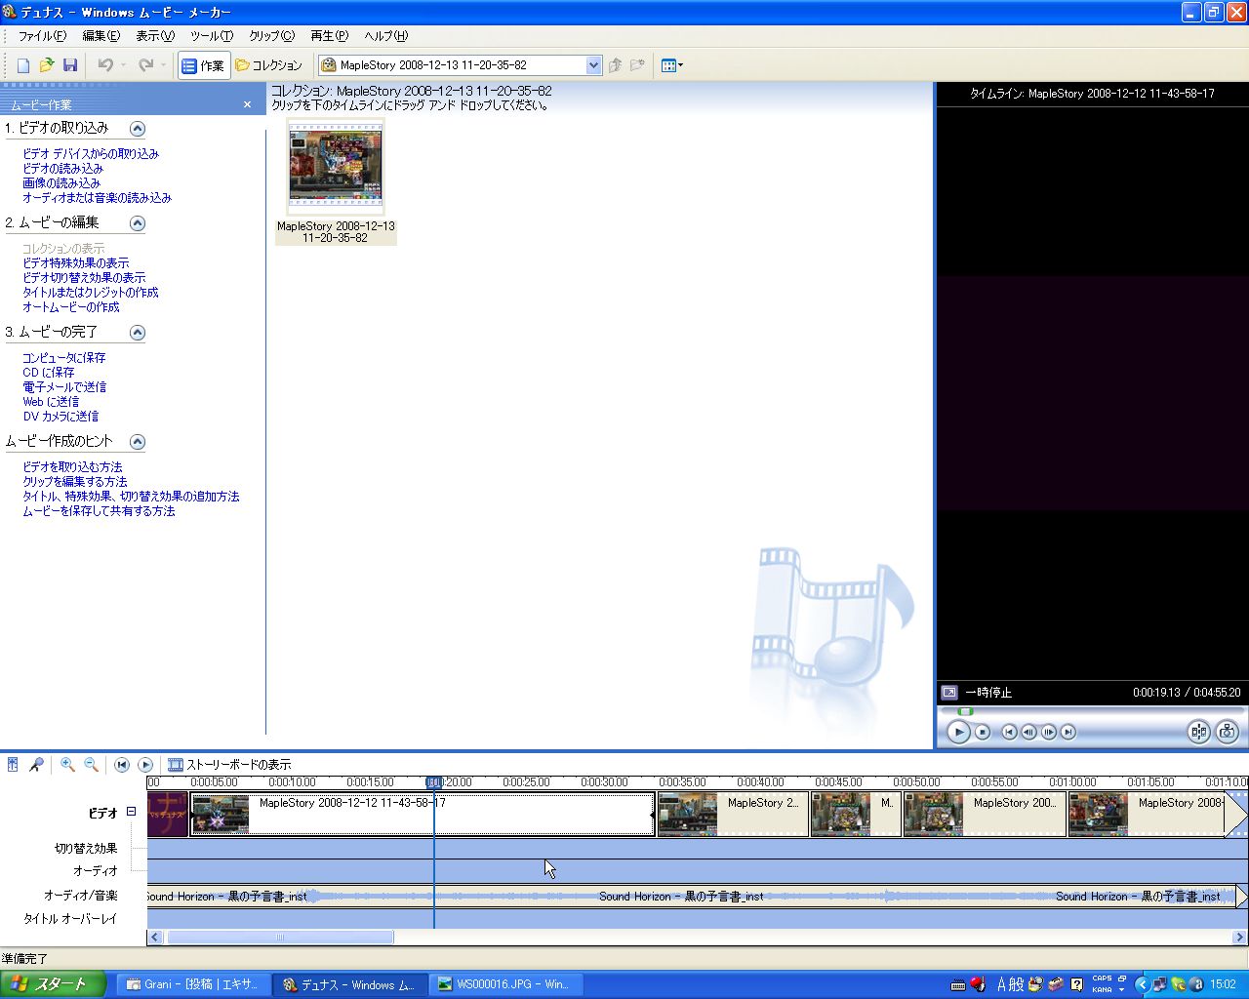This screenshot has width=1249, height=999.
Task: Open the collection dropdown MapleStory 2008-12-13
Action: click(461, 65)
